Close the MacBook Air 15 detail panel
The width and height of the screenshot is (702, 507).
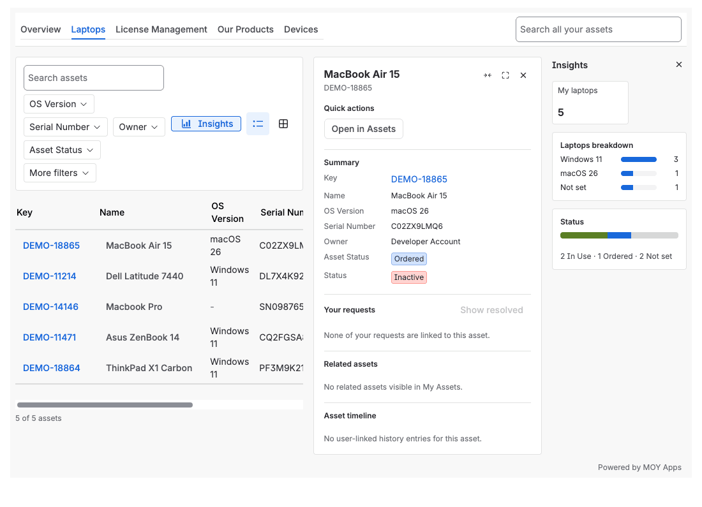(x=523, y=75)
